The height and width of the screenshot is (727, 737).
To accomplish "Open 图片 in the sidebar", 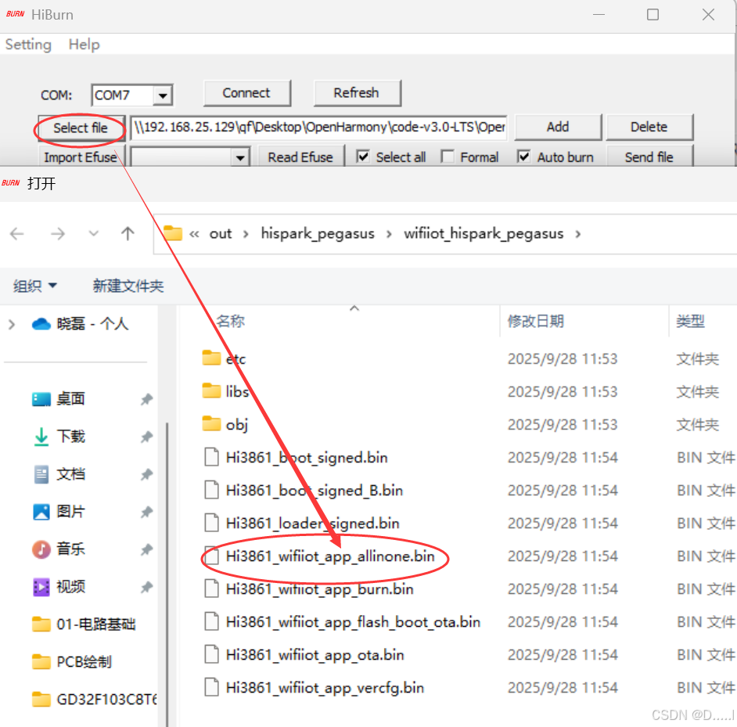I will 70,512.
